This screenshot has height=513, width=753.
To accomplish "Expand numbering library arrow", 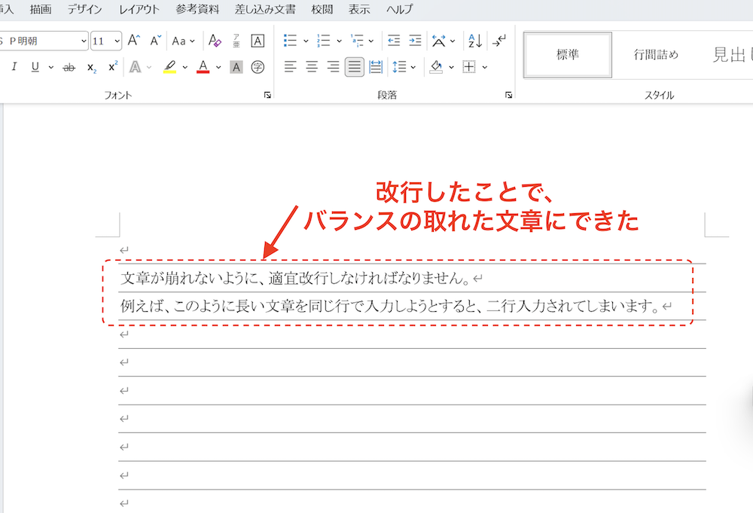I will click(339, 41).
